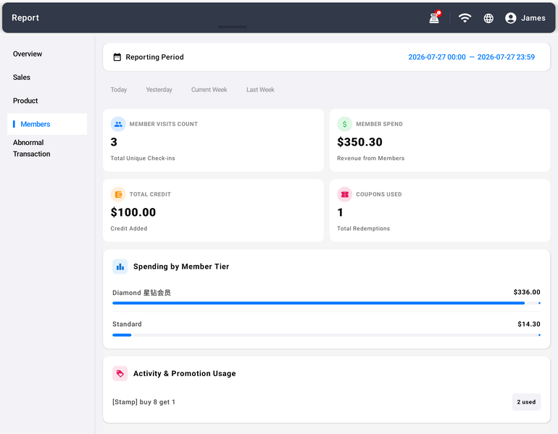Click the James user avatar icon
The height and width of the screenshot is (434, 558).
point(511,18)
